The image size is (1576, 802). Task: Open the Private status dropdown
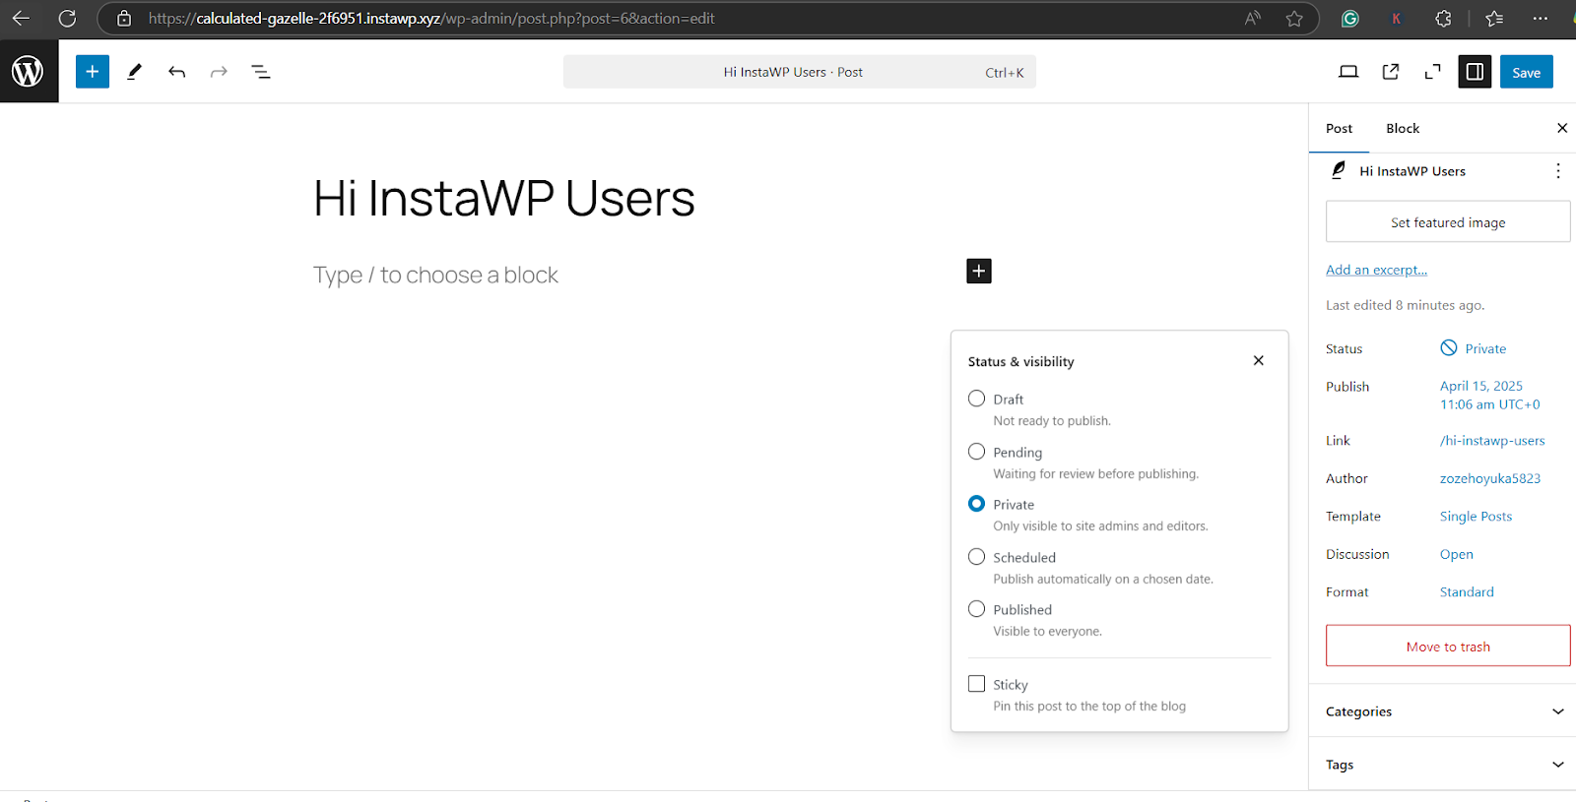[1474, 348]
